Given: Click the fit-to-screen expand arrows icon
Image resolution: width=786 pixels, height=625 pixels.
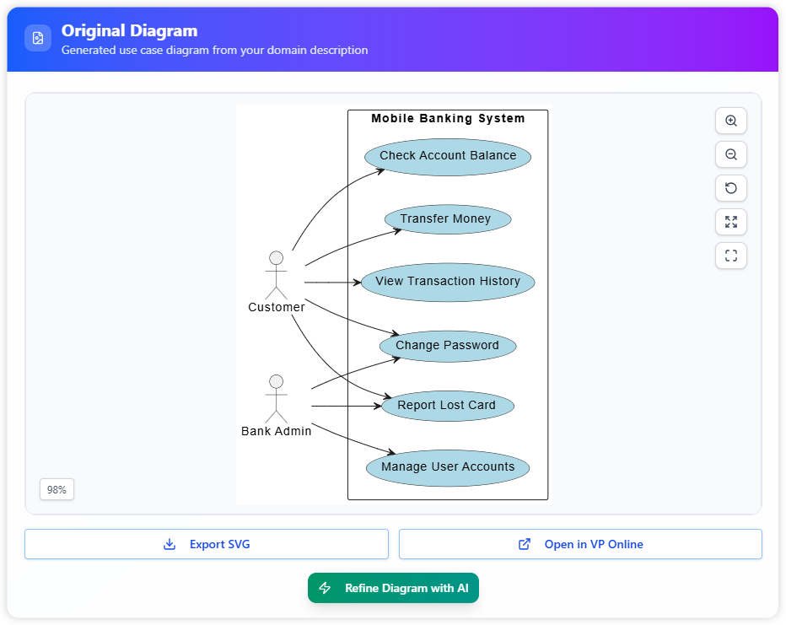Looking at the screenshot, I should pos(730,222).
